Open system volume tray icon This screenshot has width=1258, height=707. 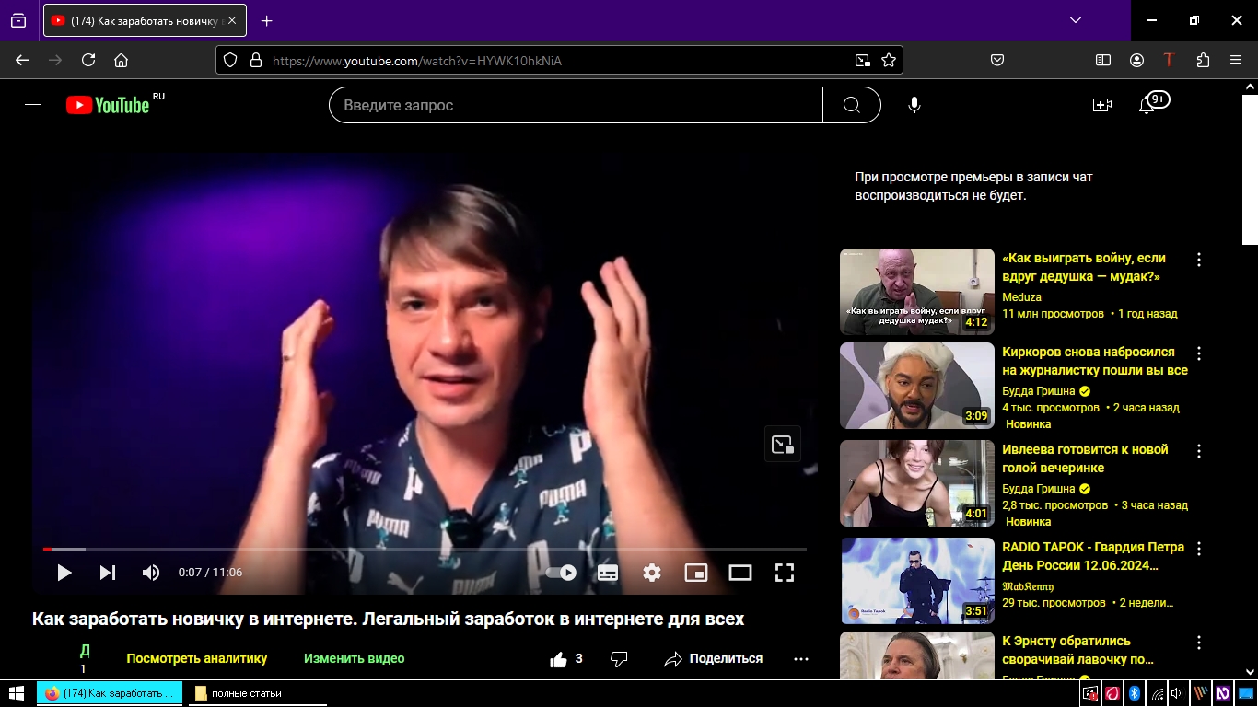tap(1178, 693)
